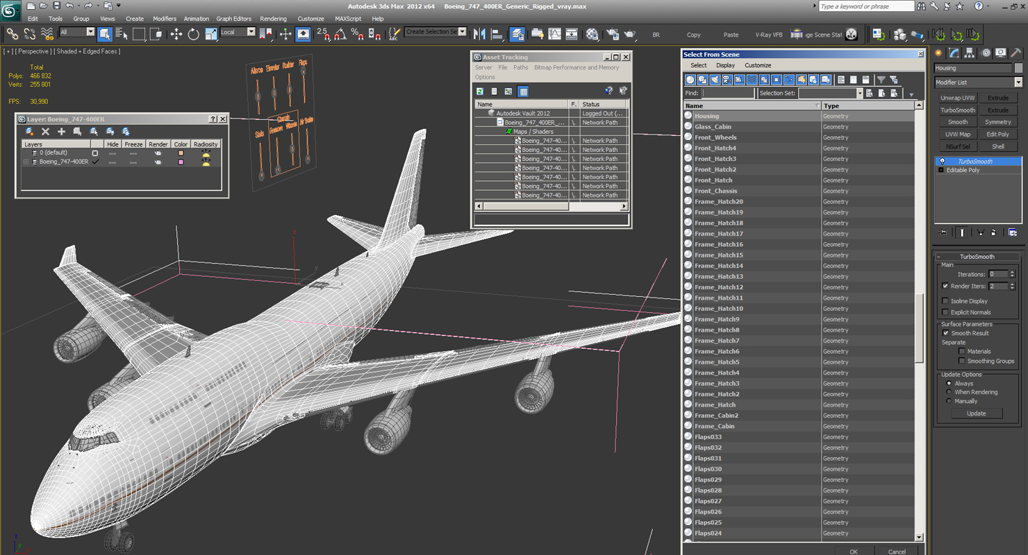Click Refresh icon in Asset Tracking toolbar

[480, 91]
